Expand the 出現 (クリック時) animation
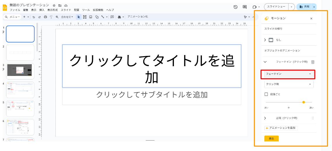The width and height of the screenshot is (332, 151). (x=265, y=118)
